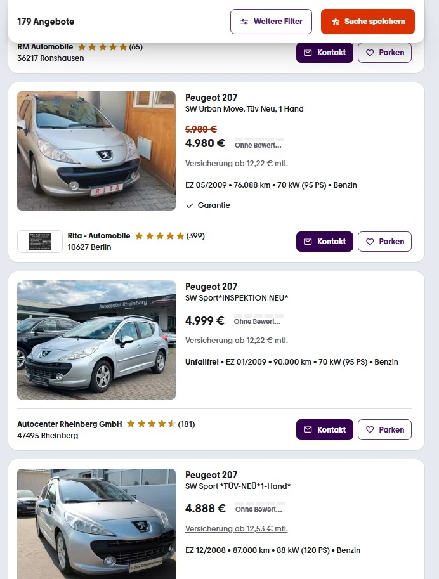Click the silver Peugeot 207 Urban Move photo

coord(96,150)
